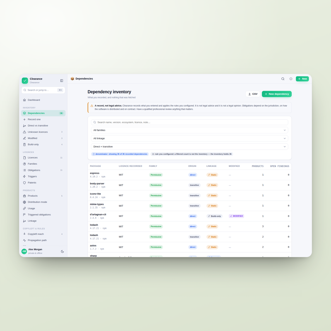Open the All families dropdown

[x=189, y=130]
